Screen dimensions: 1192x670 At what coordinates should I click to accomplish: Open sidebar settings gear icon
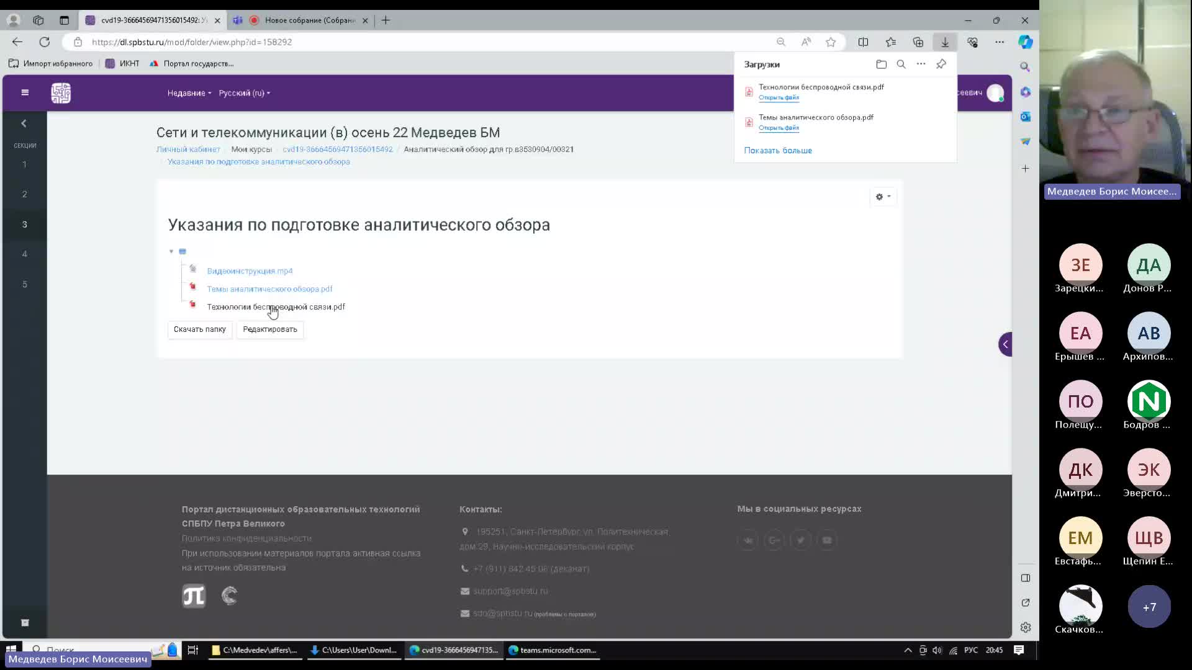point(1026,627)
